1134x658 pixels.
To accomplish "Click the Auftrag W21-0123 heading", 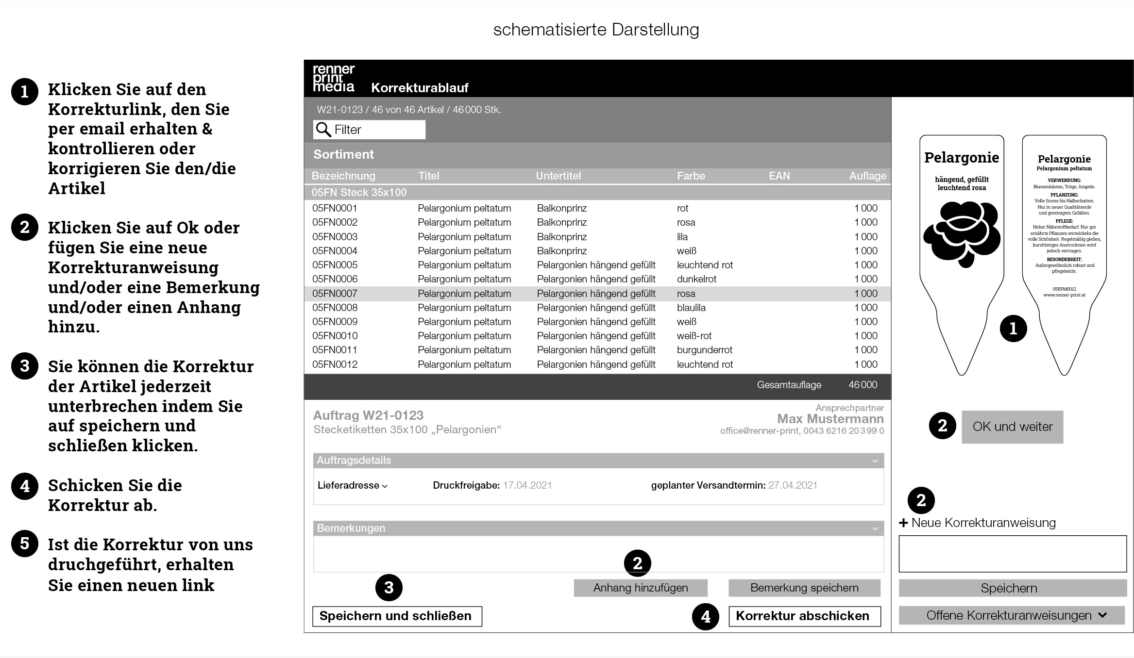I will point(368,415).
